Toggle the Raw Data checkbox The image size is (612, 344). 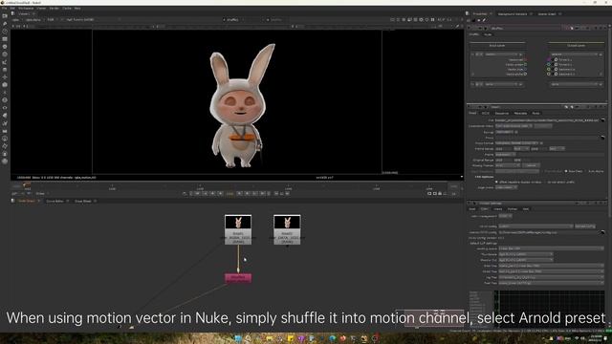pos(566,171)
